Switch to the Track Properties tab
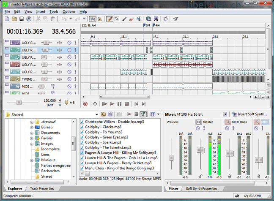The image size is (274, 201). tap(42, 189)
